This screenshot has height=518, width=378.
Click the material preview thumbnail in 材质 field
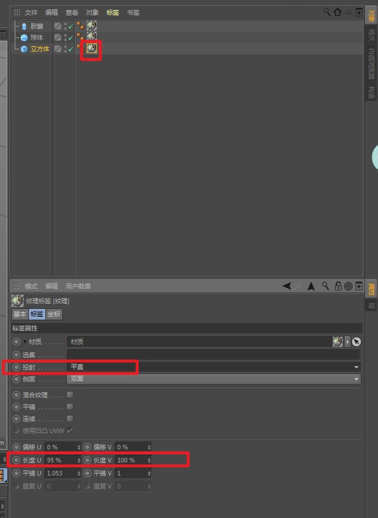338,342
